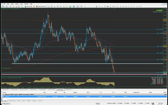Image resolution: width=168 pixels, height=105 pixels.
Task: Toggle the Market Watch window
Action: tap(11, 6)
